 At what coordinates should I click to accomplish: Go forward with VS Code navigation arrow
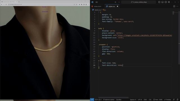pos(119,2)
